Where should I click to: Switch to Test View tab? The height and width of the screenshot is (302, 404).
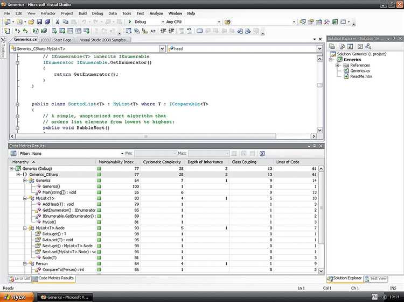pos(375,278)
